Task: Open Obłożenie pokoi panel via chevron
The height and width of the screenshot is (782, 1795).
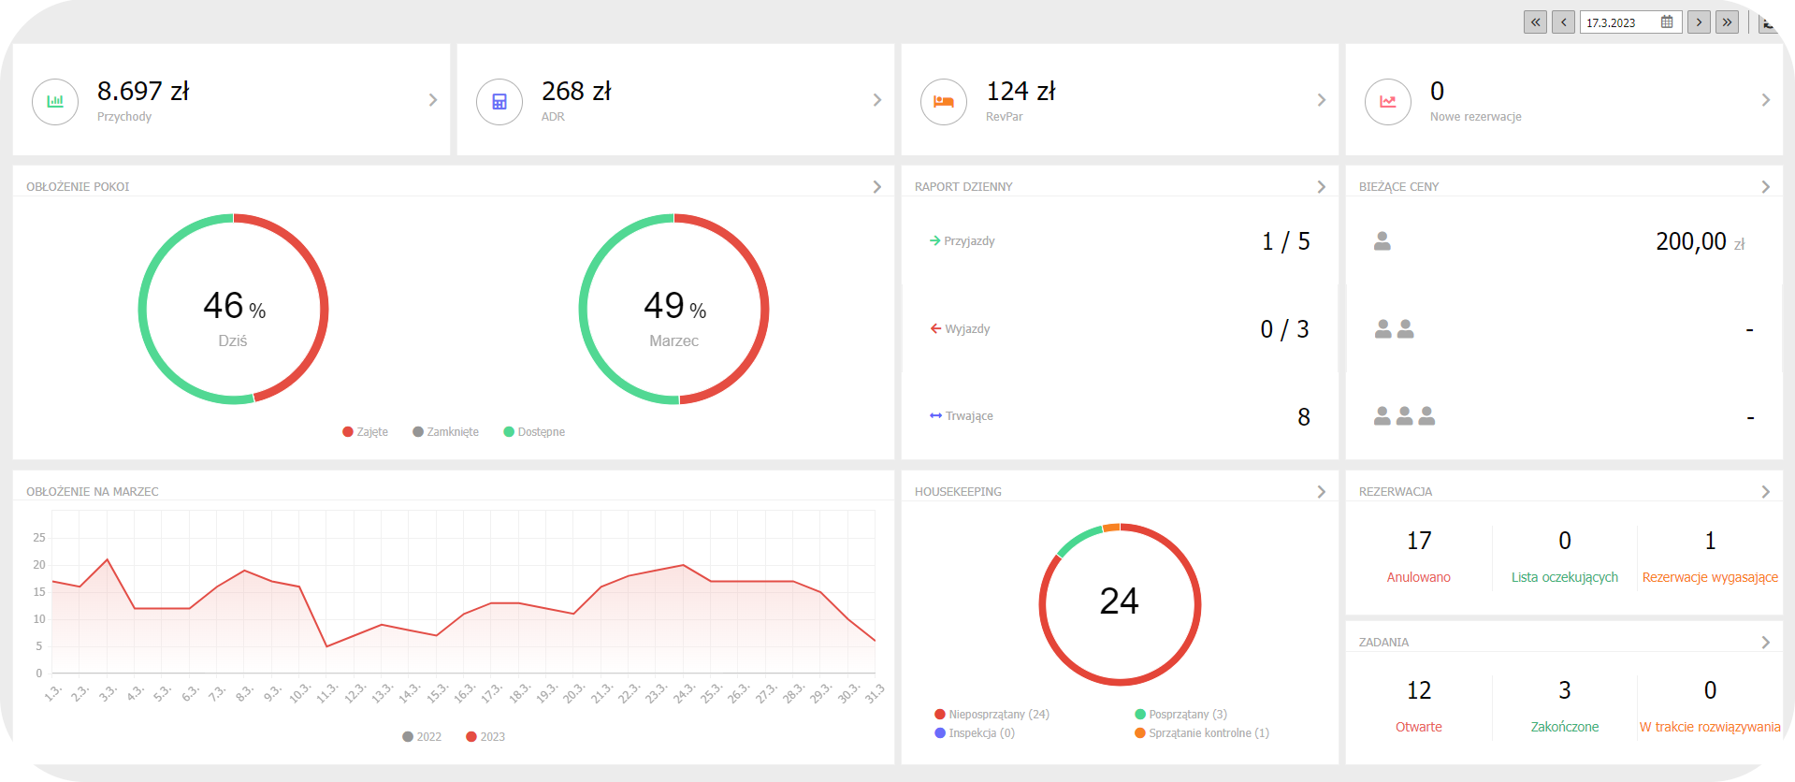Action: coord(877,187)
